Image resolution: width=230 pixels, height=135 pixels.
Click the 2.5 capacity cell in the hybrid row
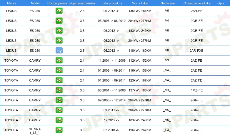82,51
